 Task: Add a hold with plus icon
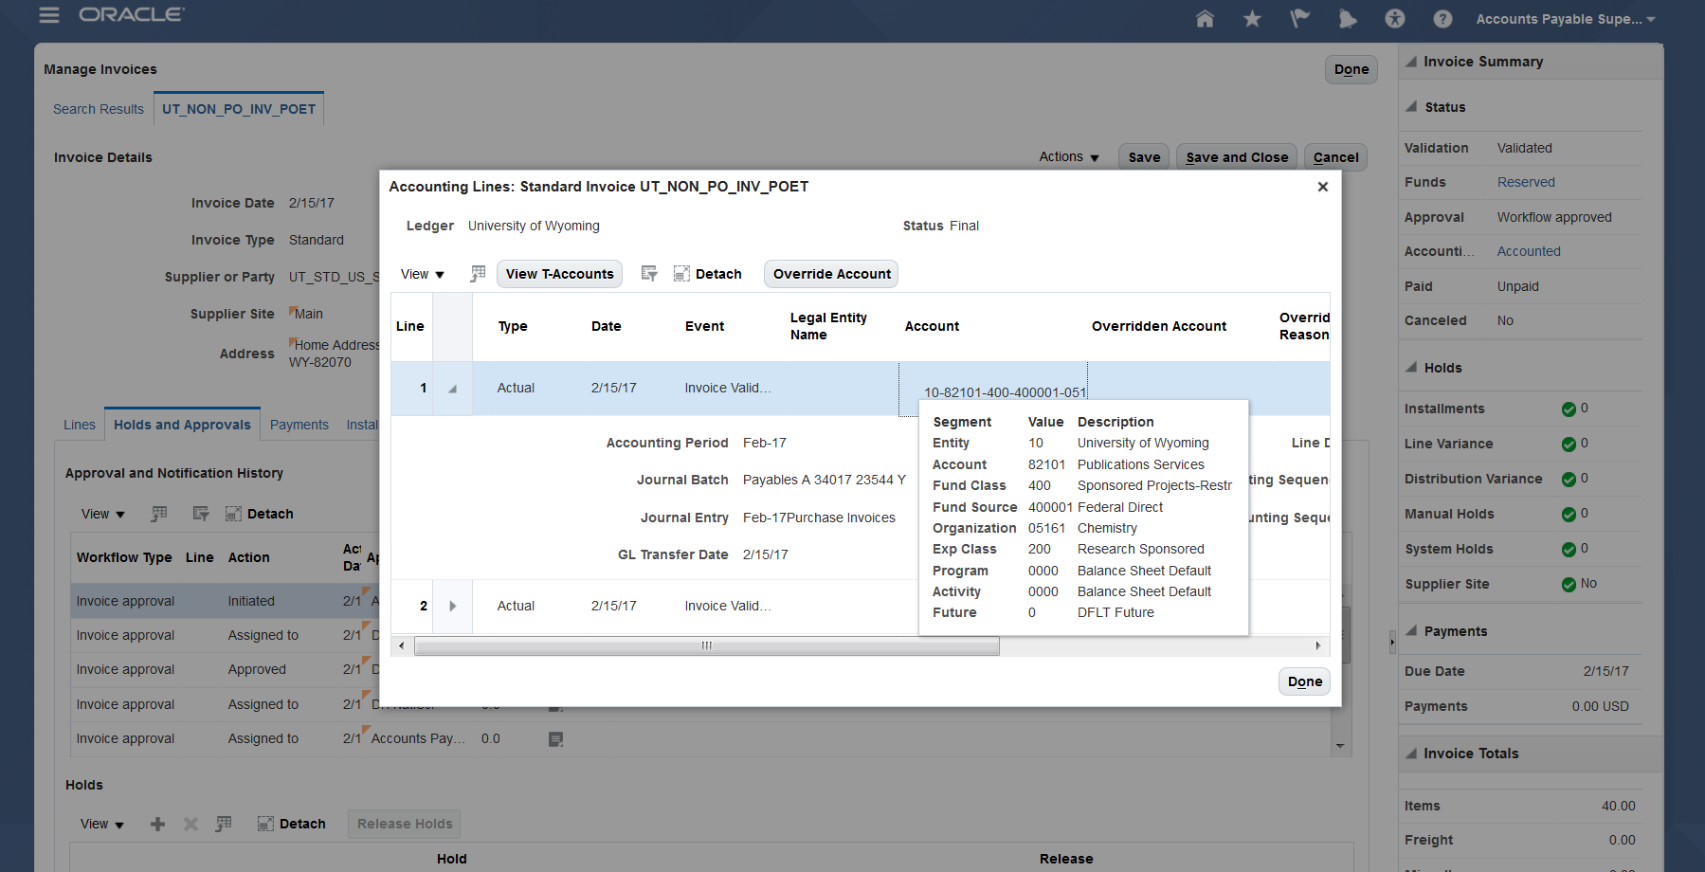[158, 824]
